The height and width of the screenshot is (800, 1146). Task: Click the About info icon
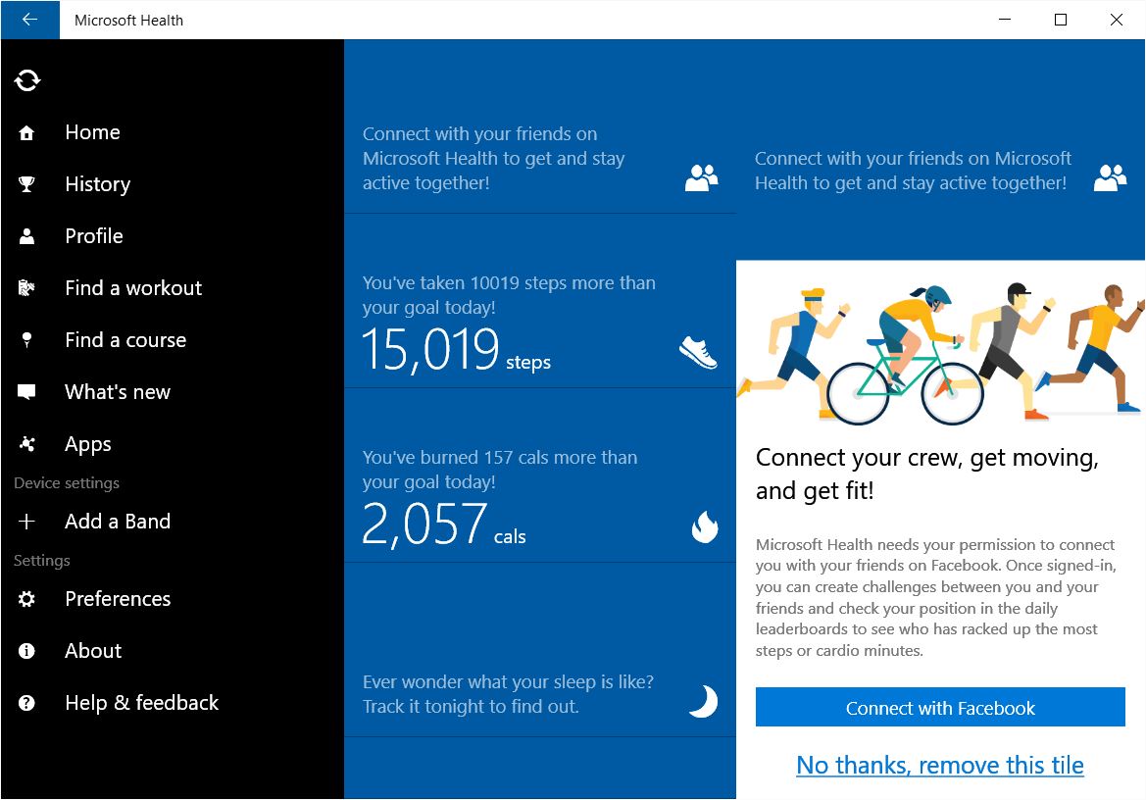(x=26, y=651)
